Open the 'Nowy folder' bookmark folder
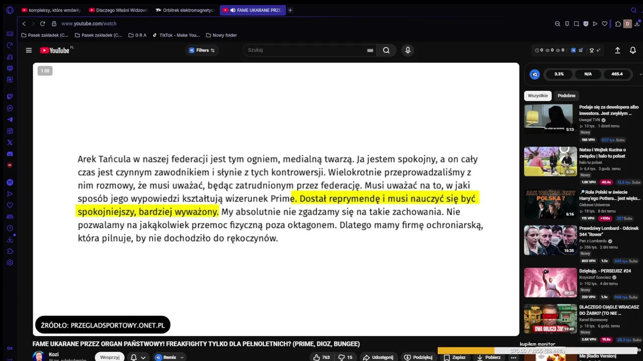Screen dimensions: 643x361 coord(221,35)
